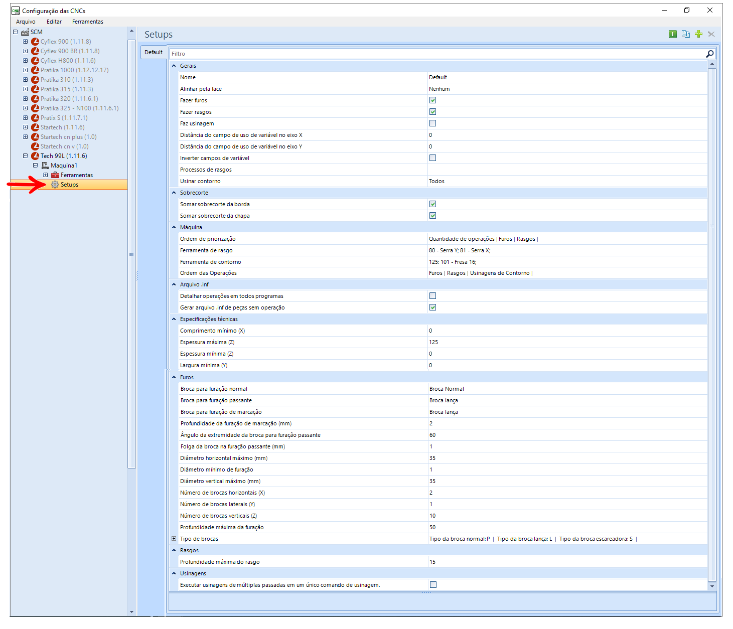
Task: Click Espessura máxima (Z) value 125
Action: click(x=567, y=342)
